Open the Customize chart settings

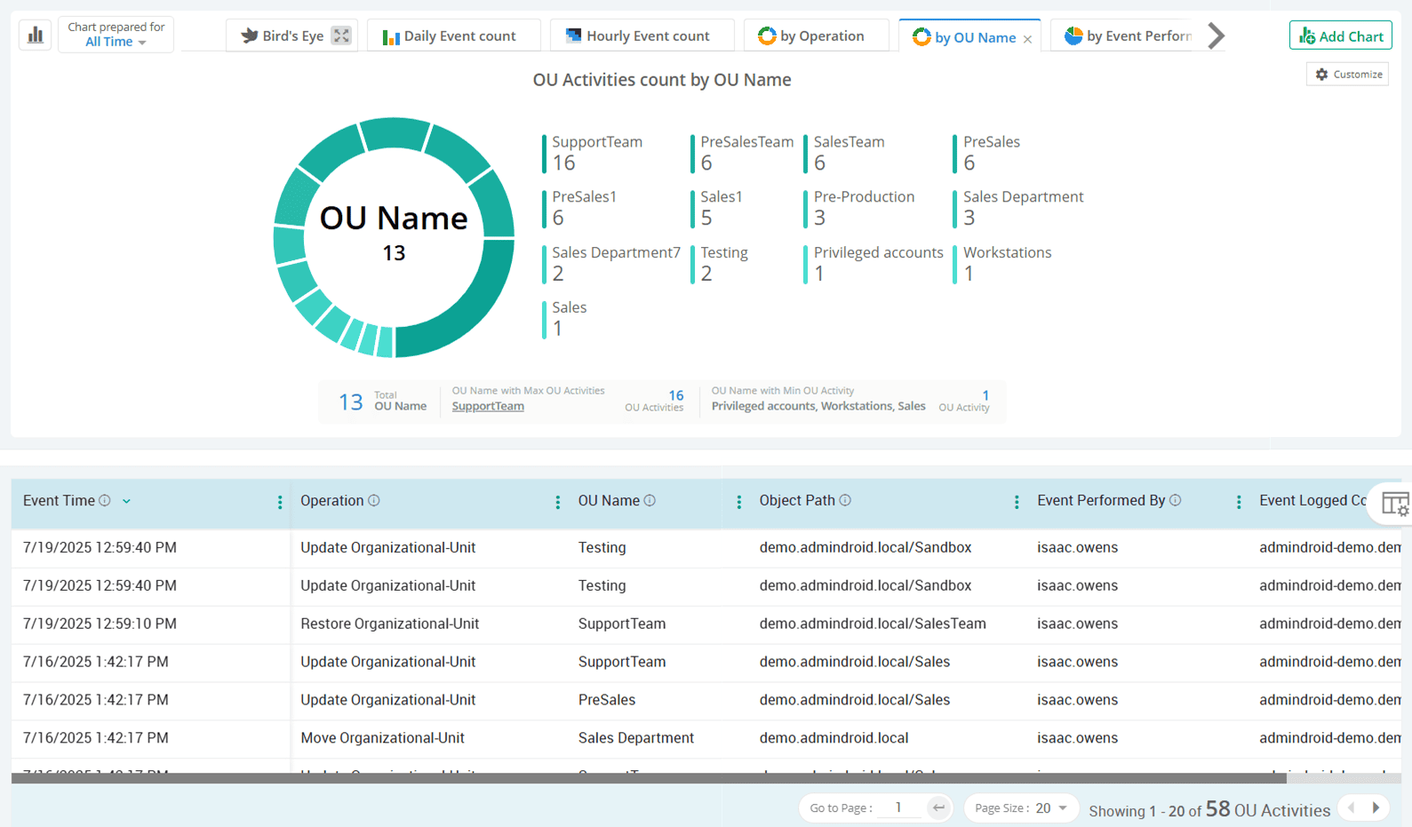pyautogui.click(x=1348, y=75)
